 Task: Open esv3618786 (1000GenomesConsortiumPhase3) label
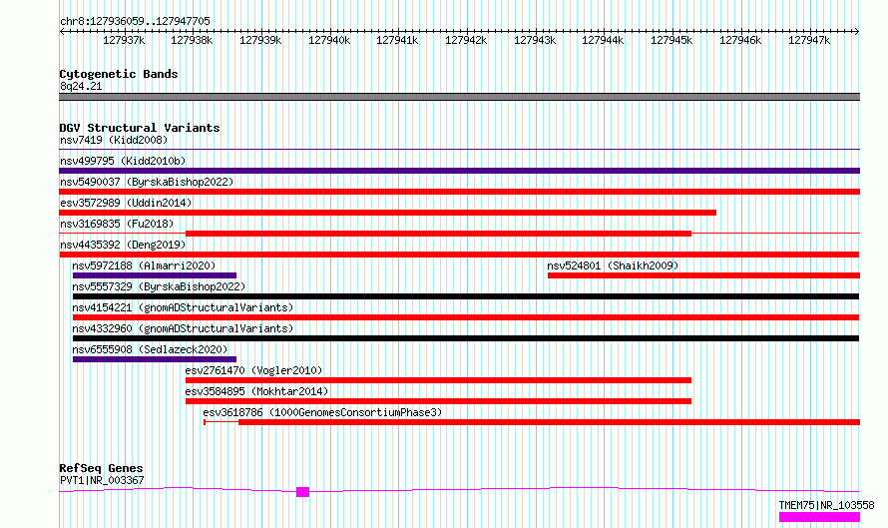tap(322, 412)
